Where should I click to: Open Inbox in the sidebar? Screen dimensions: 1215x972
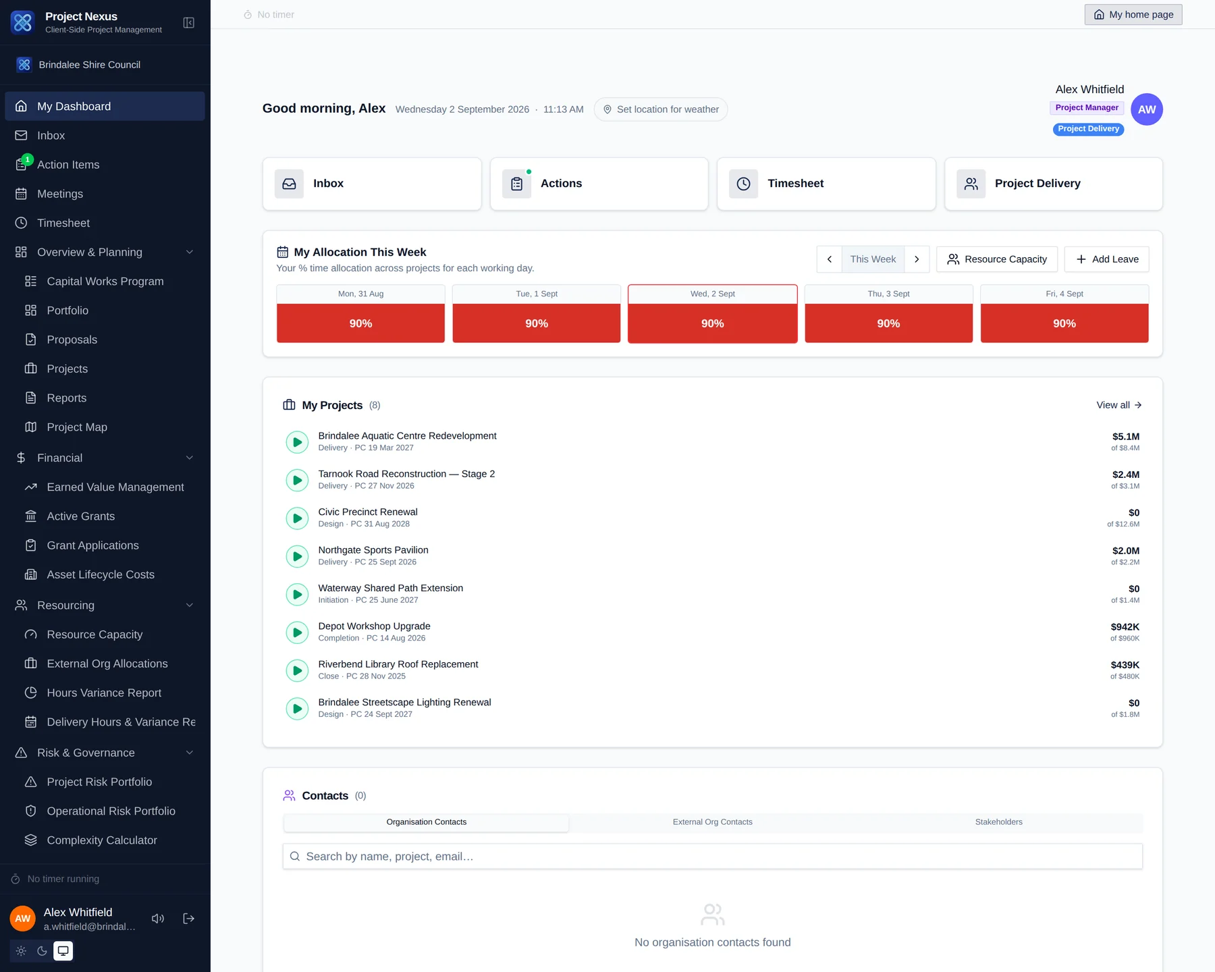[x=105, y=136]
